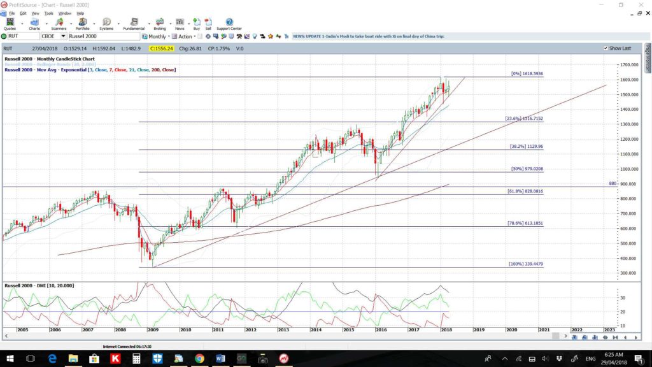Shift chart right with the bottom-right right arrow
Image resolution: width=652 pixels, height=367 pixels.
[636, 338]
